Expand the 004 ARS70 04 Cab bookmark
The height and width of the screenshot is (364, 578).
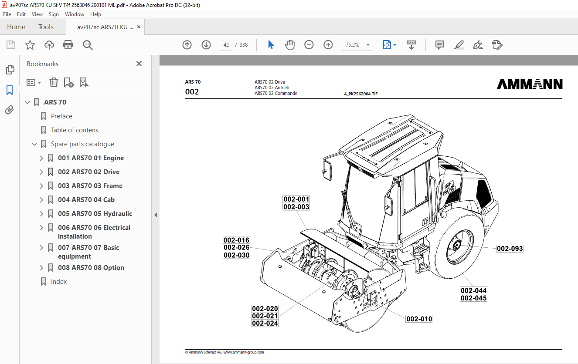41,200
